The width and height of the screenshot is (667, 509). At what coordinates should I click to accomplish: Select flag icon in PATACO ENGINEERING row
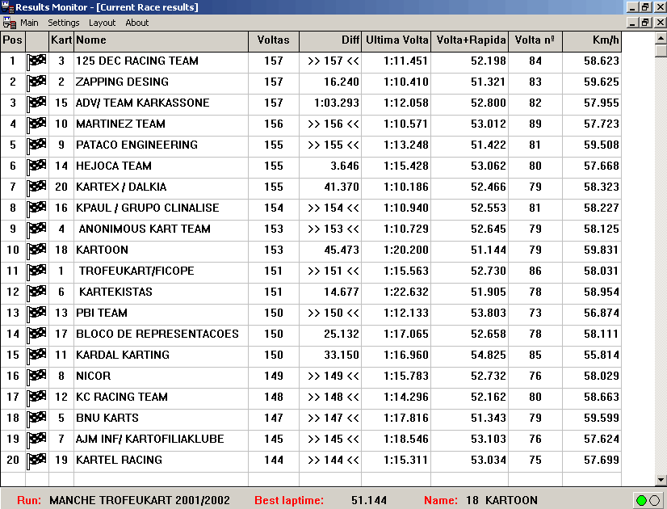37,145
